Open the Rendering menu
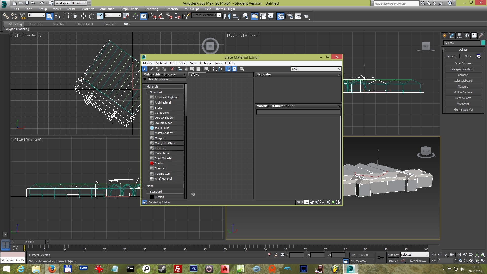The image size is (487, 274). (151, 9)
